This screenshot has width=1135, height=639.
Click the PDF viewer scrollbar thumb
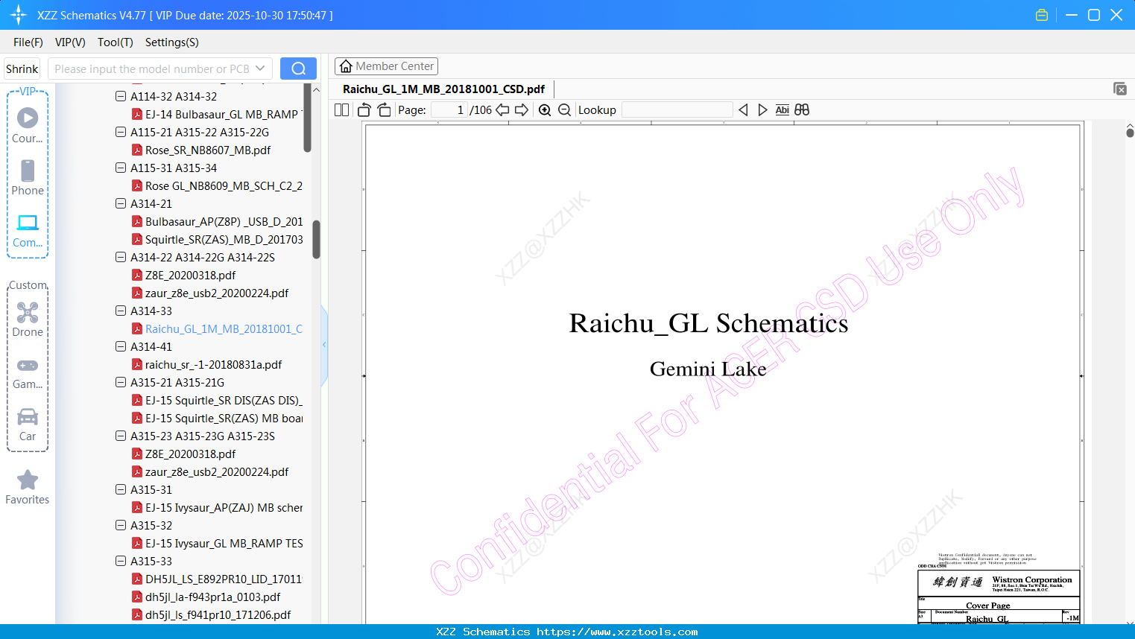pyautogui.click(x=1130, y=133)
